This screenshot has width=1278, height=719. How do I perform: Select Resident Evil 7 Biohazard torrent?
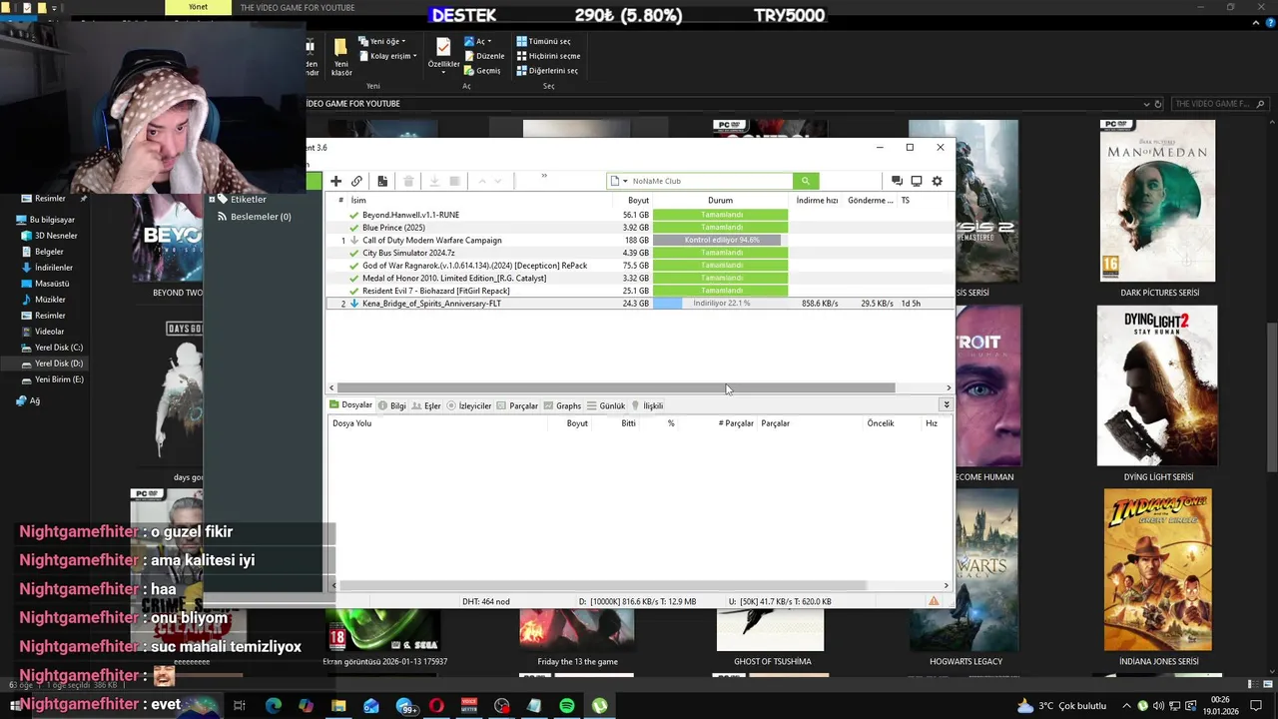click(639, 291)
